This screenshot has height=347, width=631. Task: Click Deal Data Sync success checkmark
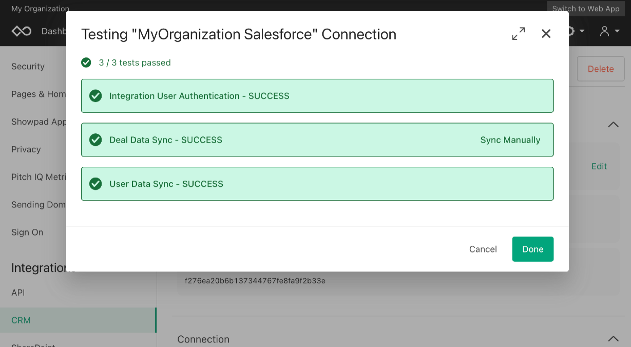click(x=95, y=140)
